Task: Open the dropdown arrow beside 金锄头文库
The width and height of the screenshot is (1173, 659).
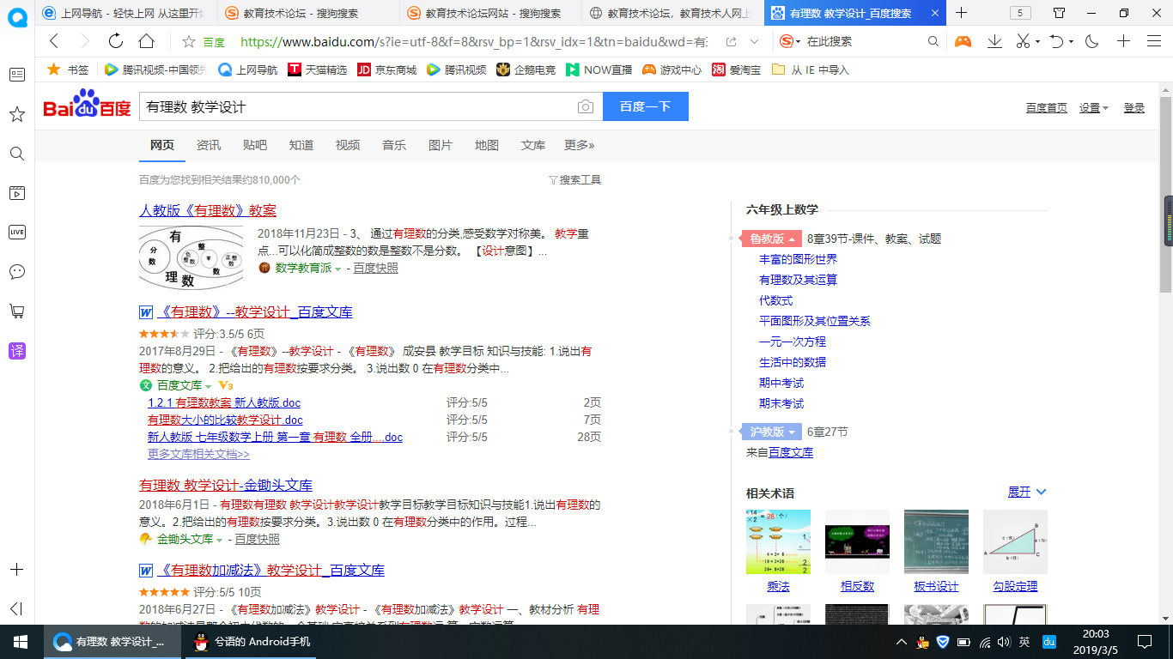Action: [x=219, y=540]
